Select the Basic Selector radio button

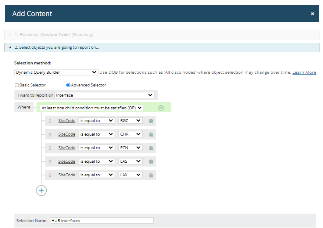pyautogui.click(x=17, y=85)
